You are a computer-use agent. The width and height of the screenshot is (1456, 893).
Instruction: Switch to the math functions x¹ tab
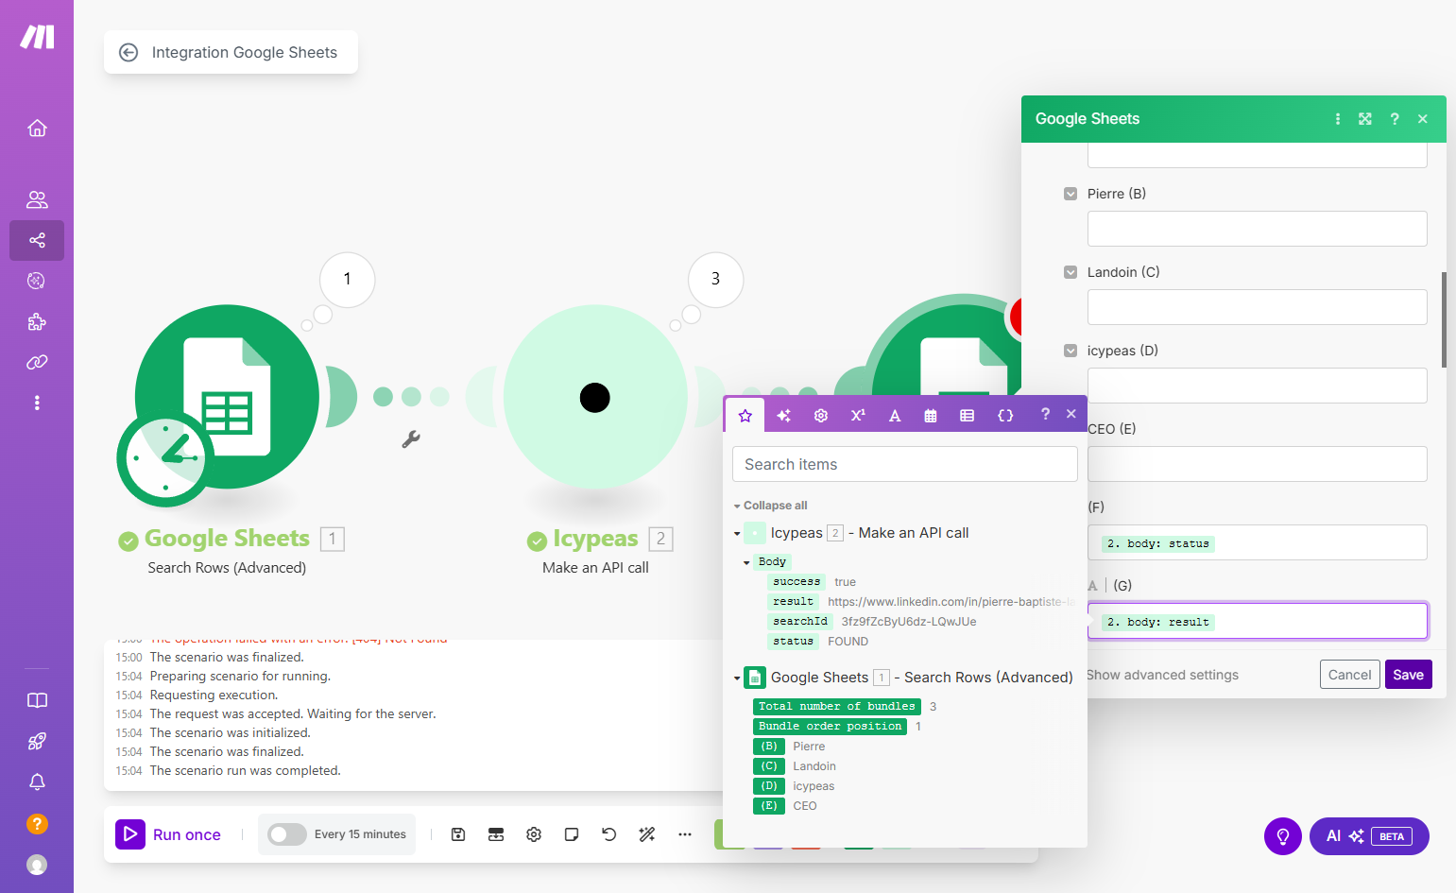pyautogui.click(x=858, y=416)
